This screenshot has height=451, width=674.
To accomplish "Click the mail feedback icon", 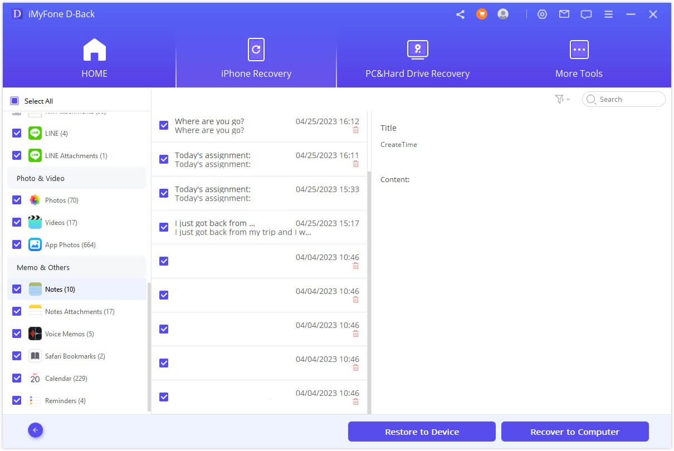I will [564, 14].
